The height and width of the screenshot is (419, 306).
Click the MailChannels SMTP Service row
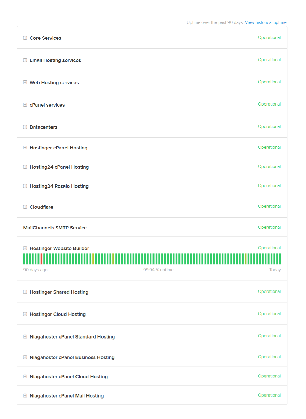click(152, 227)
